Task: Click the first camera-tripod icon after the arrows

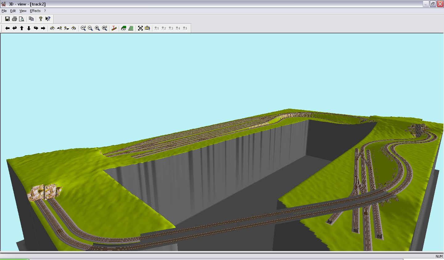Action: tap(52, 28)
